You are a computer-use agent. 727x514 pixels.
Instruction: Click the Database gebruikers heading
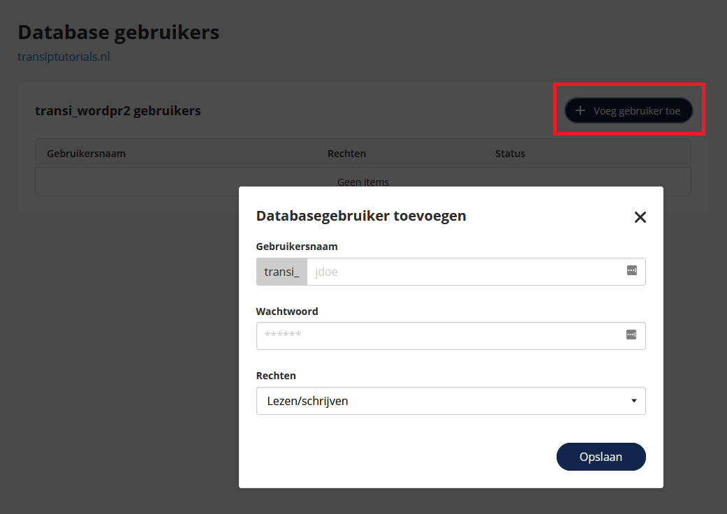[x=119, y=32]
